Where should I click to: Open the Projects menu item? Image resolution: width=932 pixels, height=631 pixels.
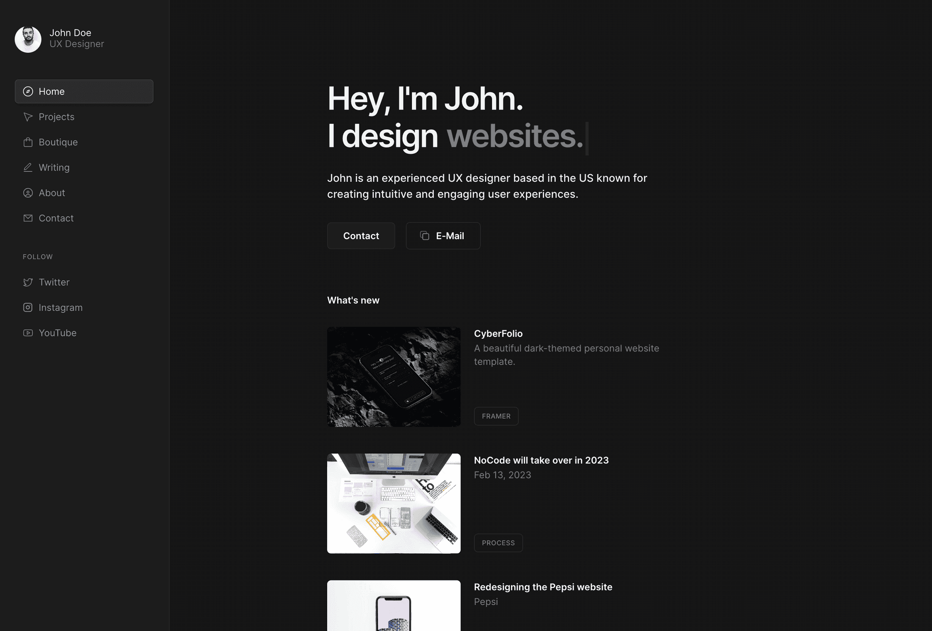pos(56,117)
